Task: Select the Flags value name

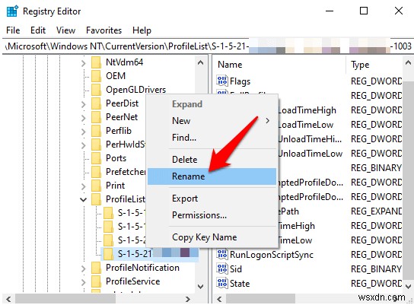Action: point(240,81)
